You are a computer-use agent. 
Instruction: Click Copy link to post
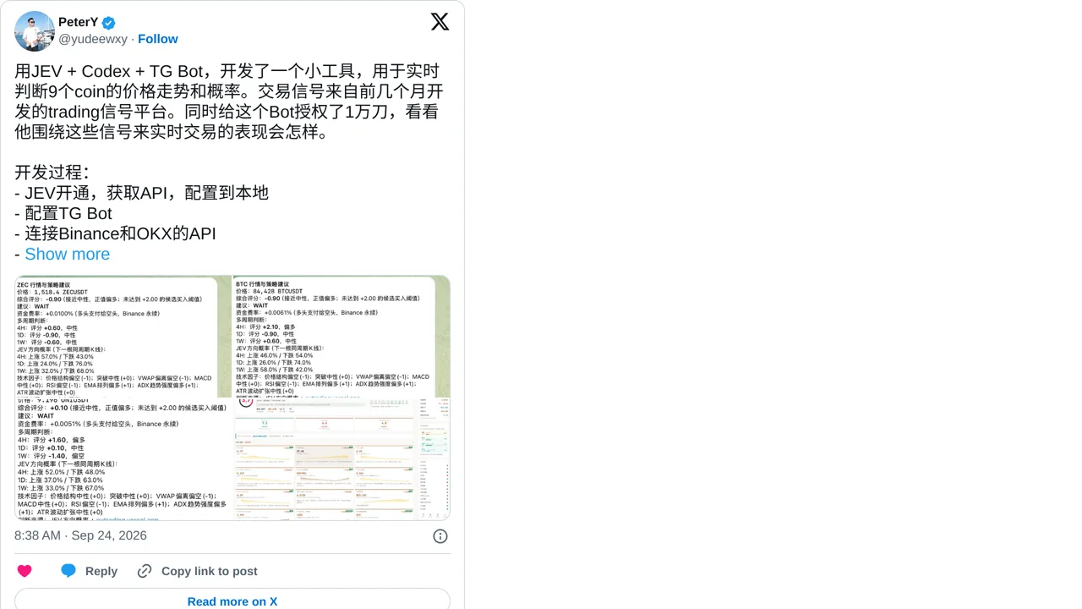[x=210, y=571]
